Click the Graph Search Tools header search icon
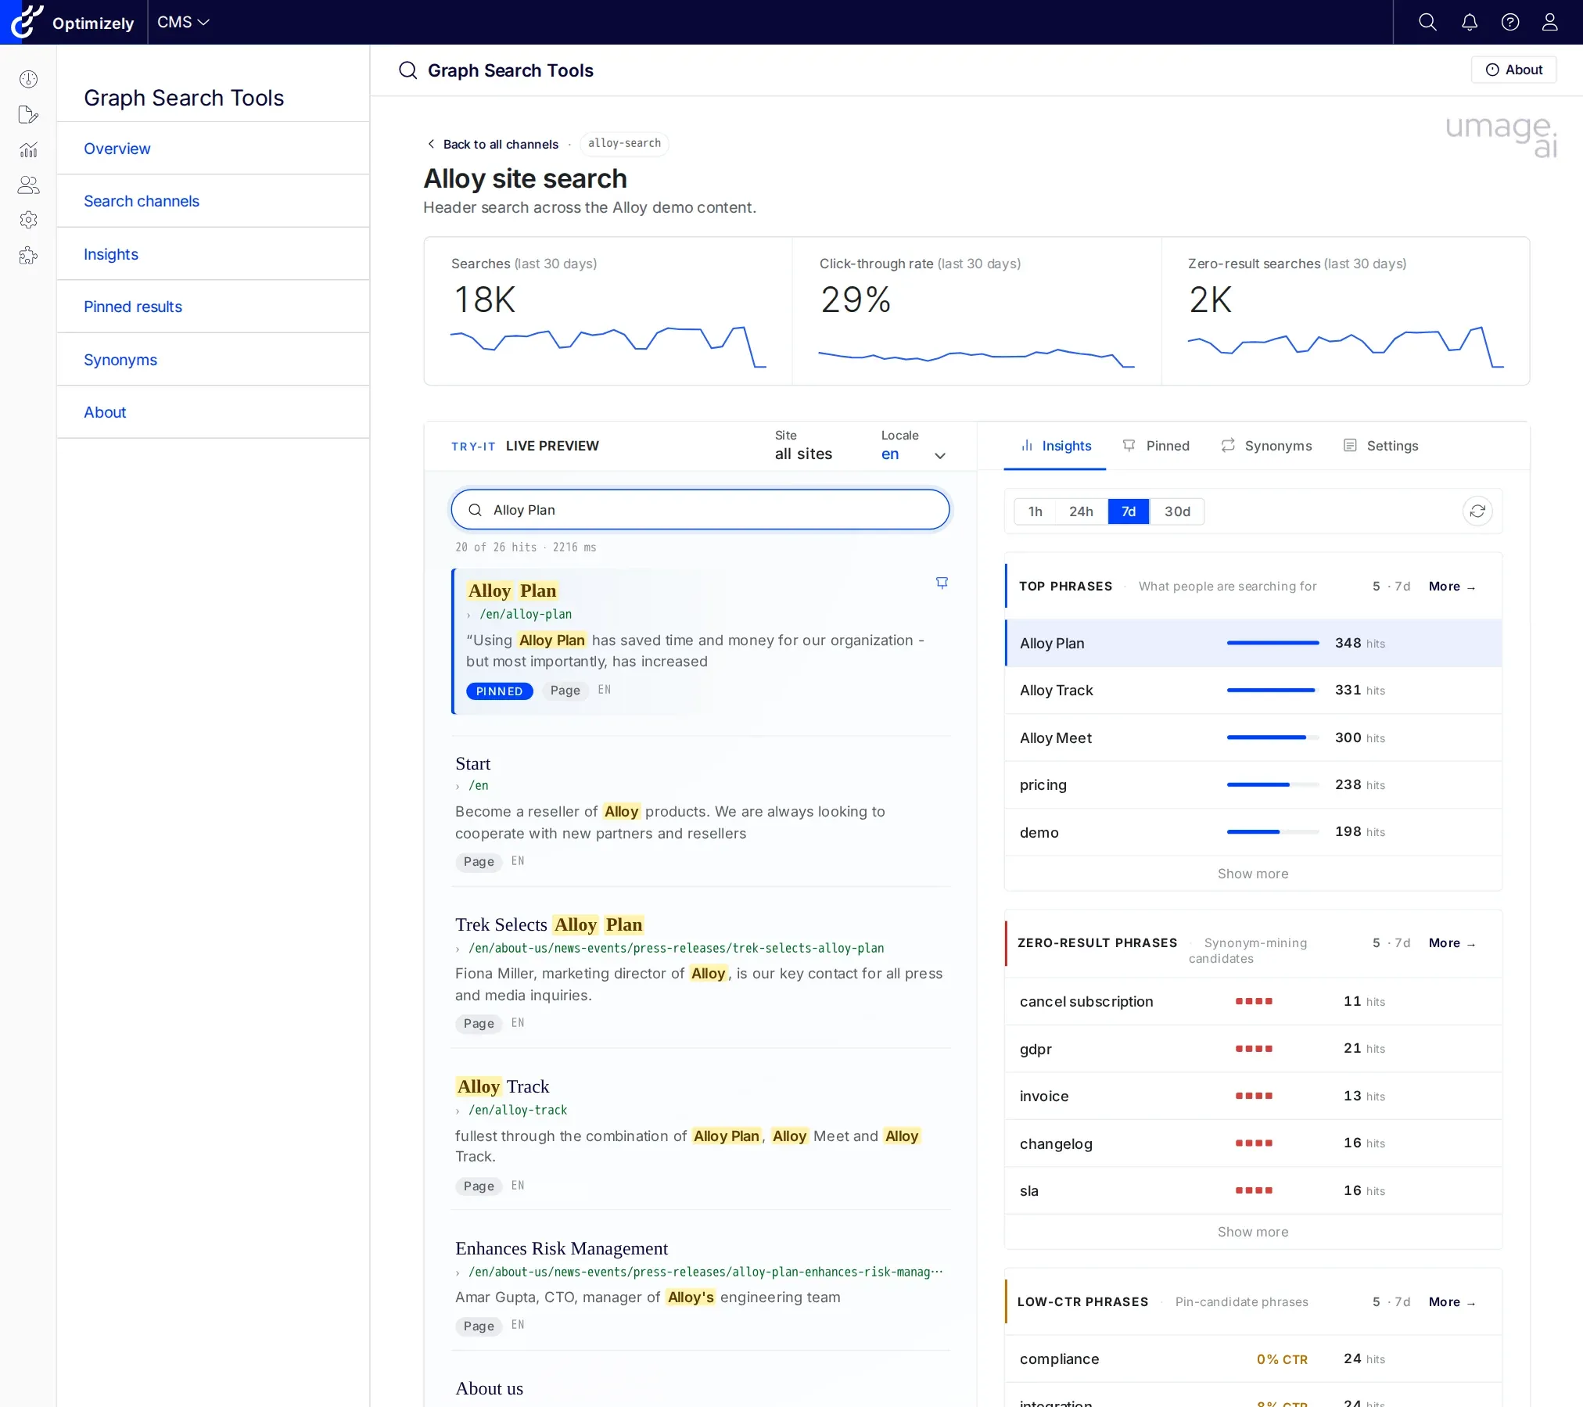The height and width of the screenshot is (1407, 1583). coord(407,70)
